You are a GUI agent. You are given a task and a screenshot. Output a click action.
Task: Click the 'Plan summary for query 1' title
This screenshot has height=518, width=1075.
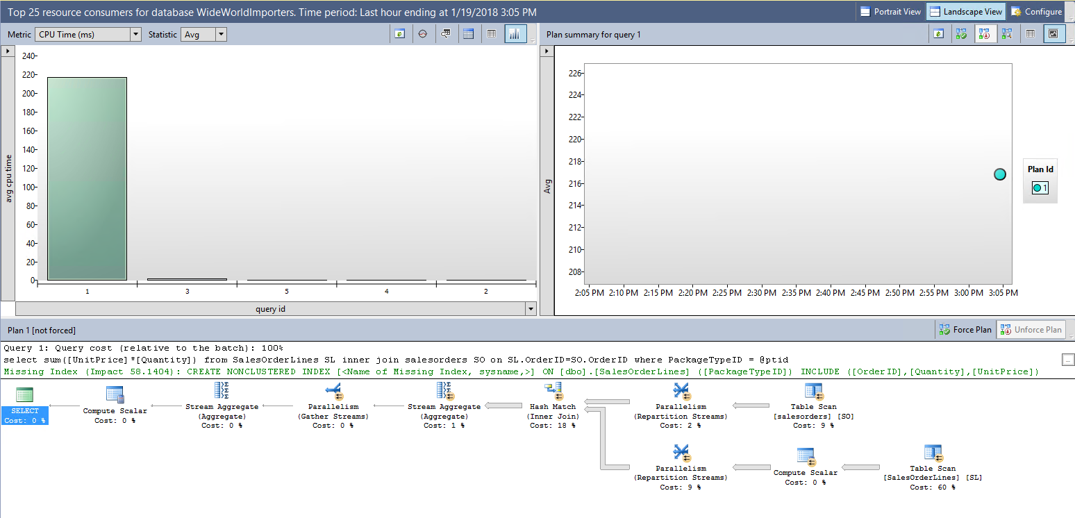click(594, 34)
